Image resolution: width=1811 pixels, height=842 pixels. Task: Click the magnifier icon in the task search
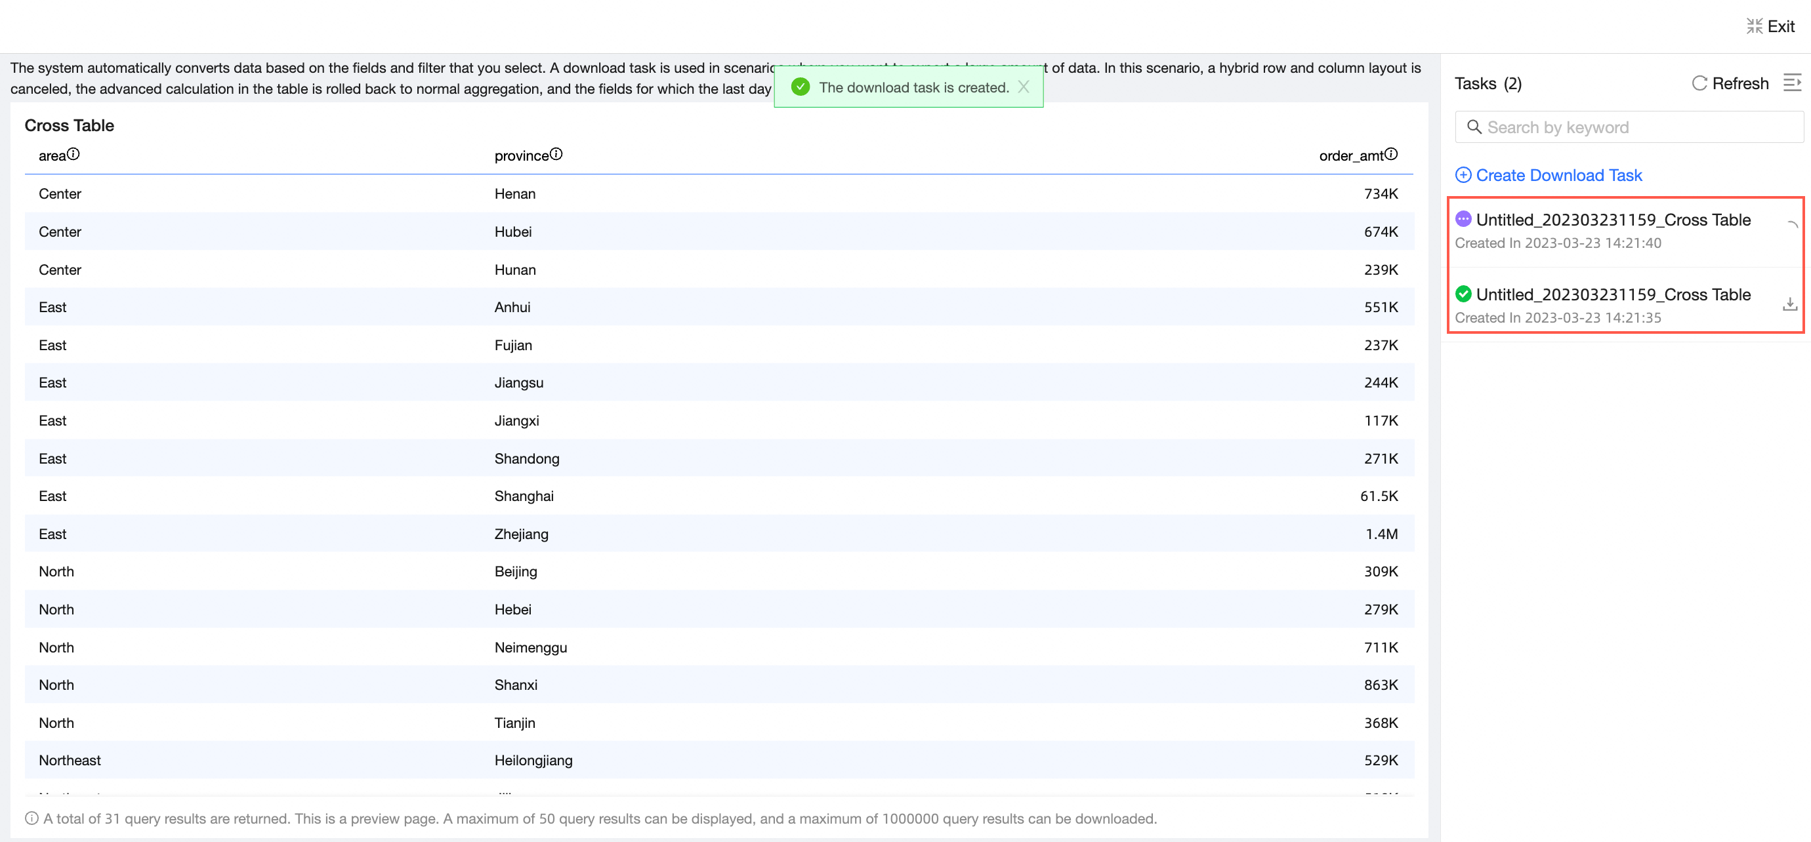click(1474, 127)
